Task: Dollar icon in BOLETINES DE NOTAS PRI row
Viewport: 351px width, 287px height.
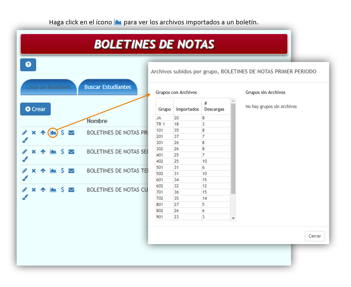Action: pos(62,133)
